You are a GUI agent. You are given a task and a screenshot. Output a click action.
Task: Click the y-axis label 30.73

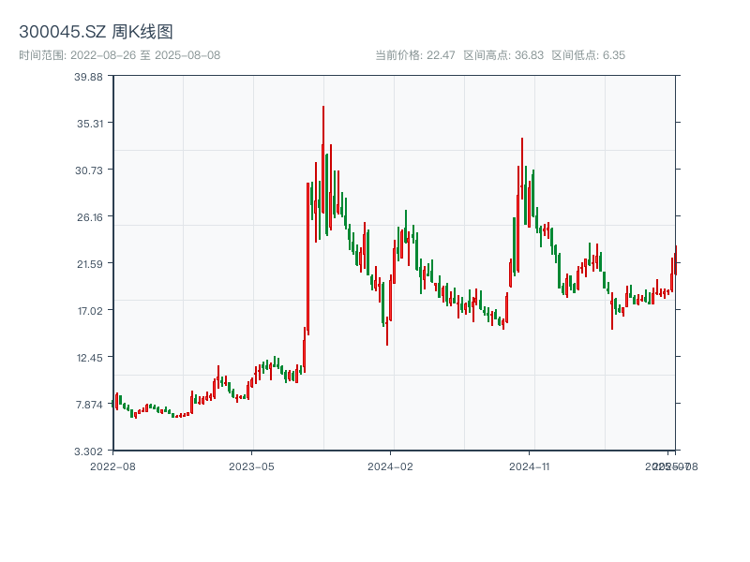[89, 170]
